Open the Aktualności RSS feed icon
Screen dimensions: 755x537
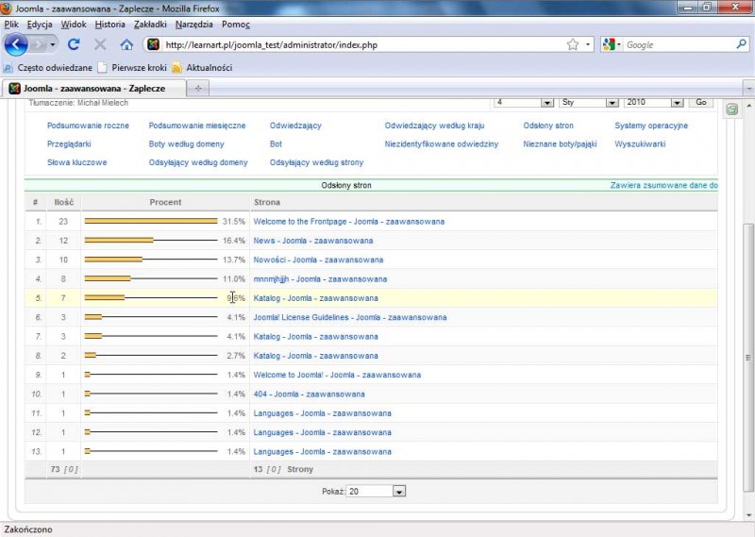(x=176, y=68)
